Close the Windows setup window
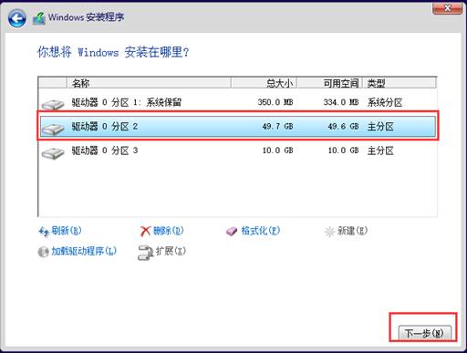The width and height of the screenshot is (467, 353). coord(447,8)
